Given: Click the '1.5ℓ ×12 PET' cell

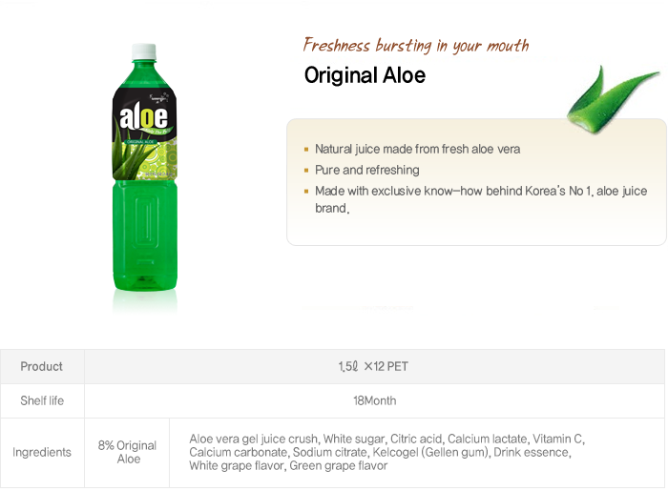Looking at the screenshot, I should (374, 366).
